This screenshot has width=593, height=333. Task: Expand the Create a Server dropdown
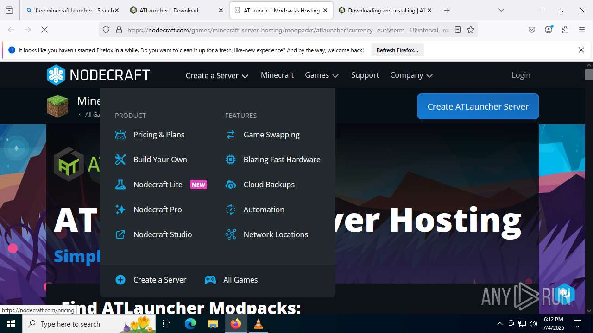pos(217,75)
